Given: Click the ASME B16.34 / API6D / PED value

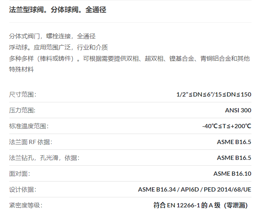Looking at the screenshot, I should click(195, 189).
